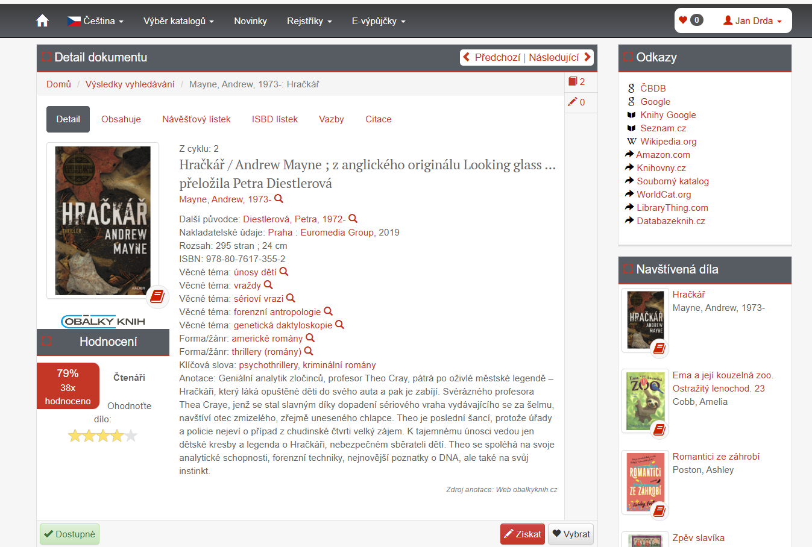Select the Detail tab
Image resolution: width=812 pixels, height=547 pixels.
point(68,119)
